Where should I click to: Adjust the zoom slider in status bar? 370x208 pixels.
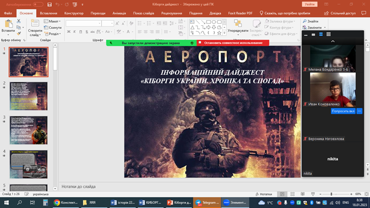pos(331,194)
